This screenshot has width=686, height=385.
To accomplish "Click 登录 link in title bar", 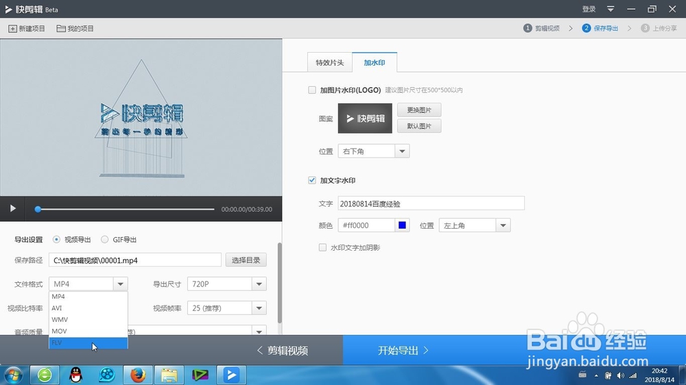I will click(x=589, y=9).
